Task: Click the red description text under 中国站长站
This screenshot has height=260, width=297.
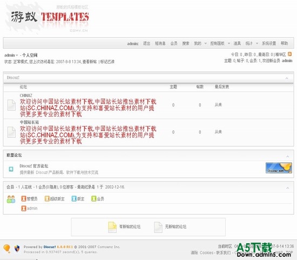Action: 88,135
